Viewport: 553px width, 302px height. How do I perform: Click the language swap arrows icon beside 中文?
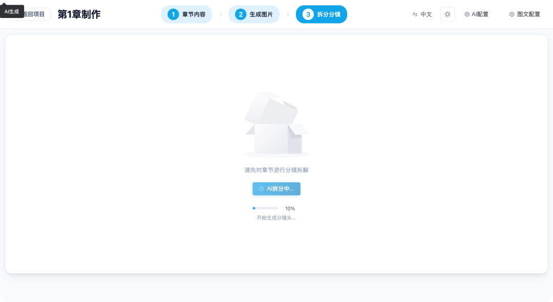[x=414, y=14]
